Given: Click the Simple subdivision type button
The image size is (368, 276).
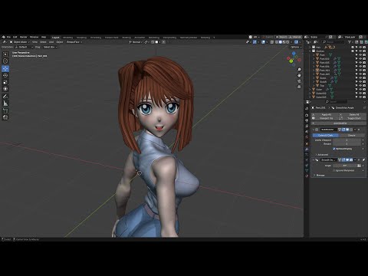Looking at the screenshot, I should [x=351, y=135].
